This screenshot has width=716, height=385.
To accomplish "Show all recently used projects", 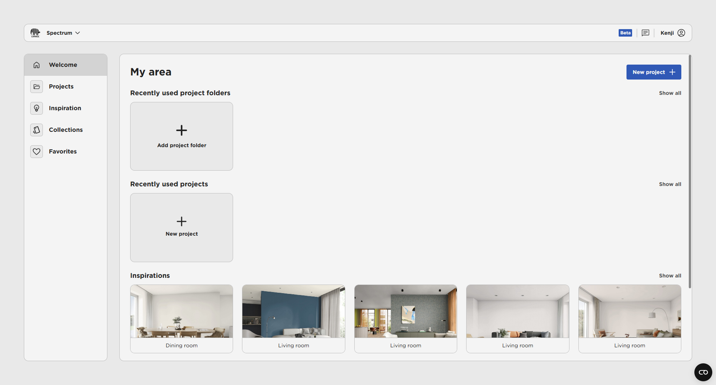I will coord(670,184).
